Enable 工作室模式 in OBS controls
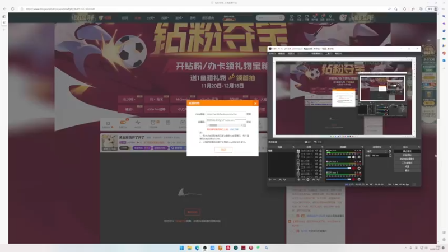Viewport: 448px width, 252px height. click(407, 163)
